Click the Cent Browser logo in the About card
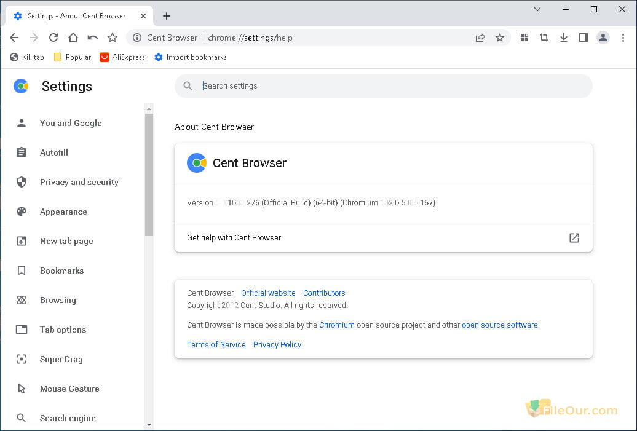Image resolution: width=637 pixels, height=431 pixels. pos(197,163)
